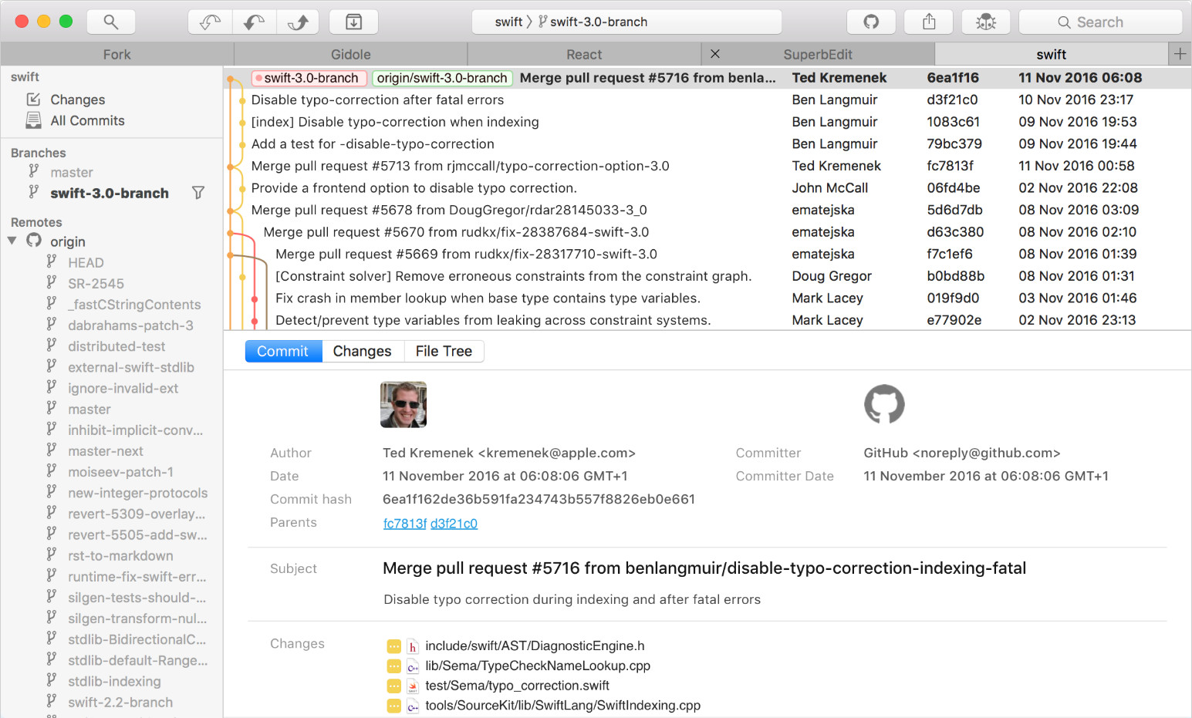
Task: Click the origin/swift-3.0-branch label in commit list
Action: (442, 78)
